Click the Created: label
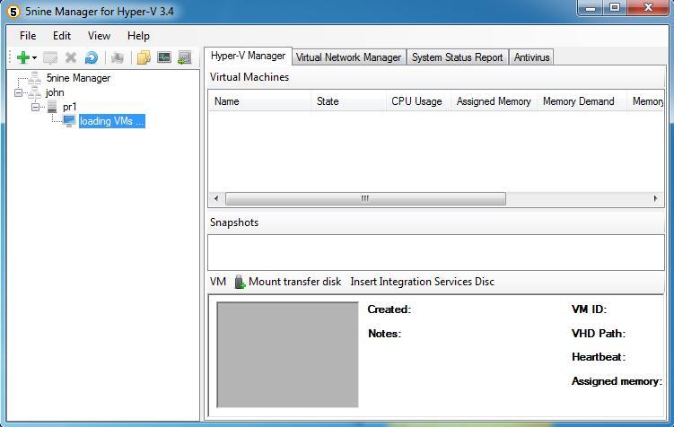 pos(389,309)
